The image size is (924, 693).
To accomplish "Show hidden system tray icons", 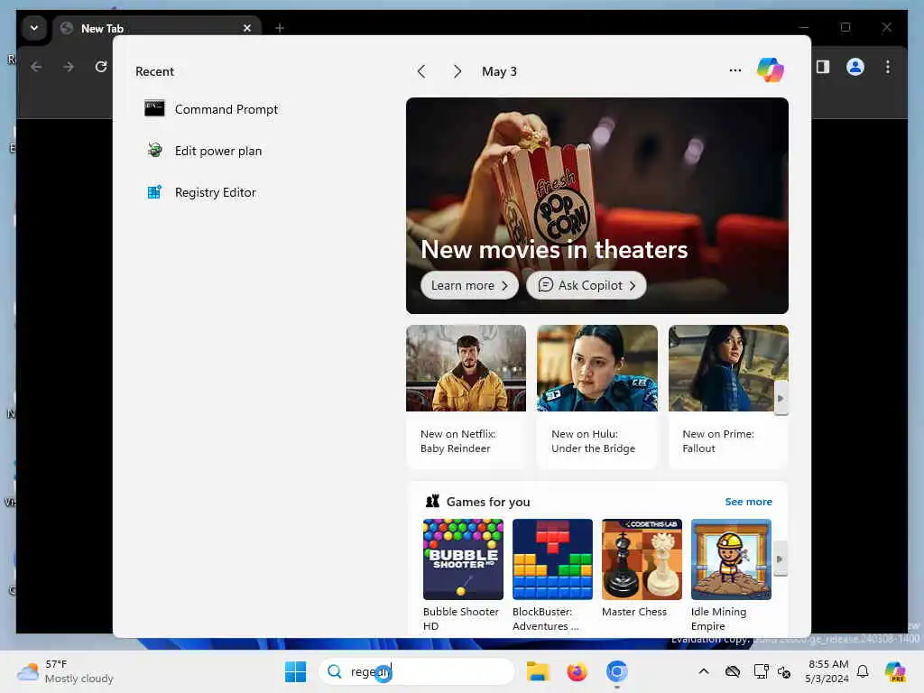I will (704, 671).
